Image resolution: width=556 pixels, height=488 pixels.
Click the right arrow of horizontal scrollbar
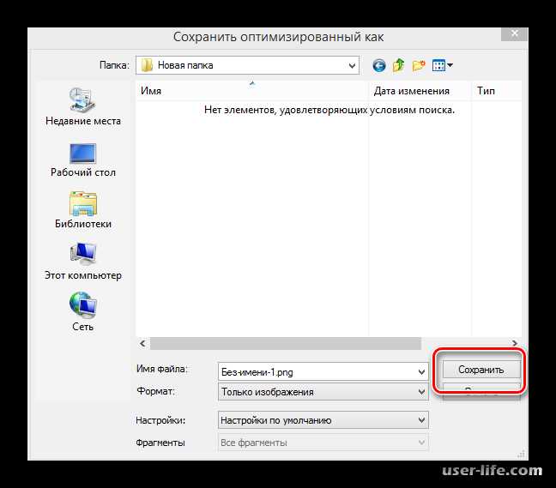pos(515,343)
